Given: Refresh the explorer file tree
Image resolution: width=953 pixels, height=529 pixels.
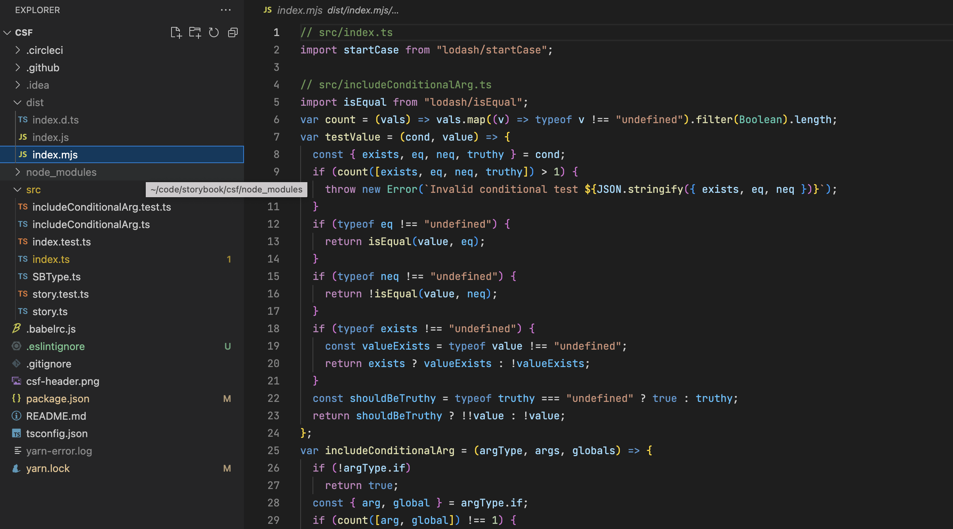Looking at the screenshot, I should coord(214,32).
